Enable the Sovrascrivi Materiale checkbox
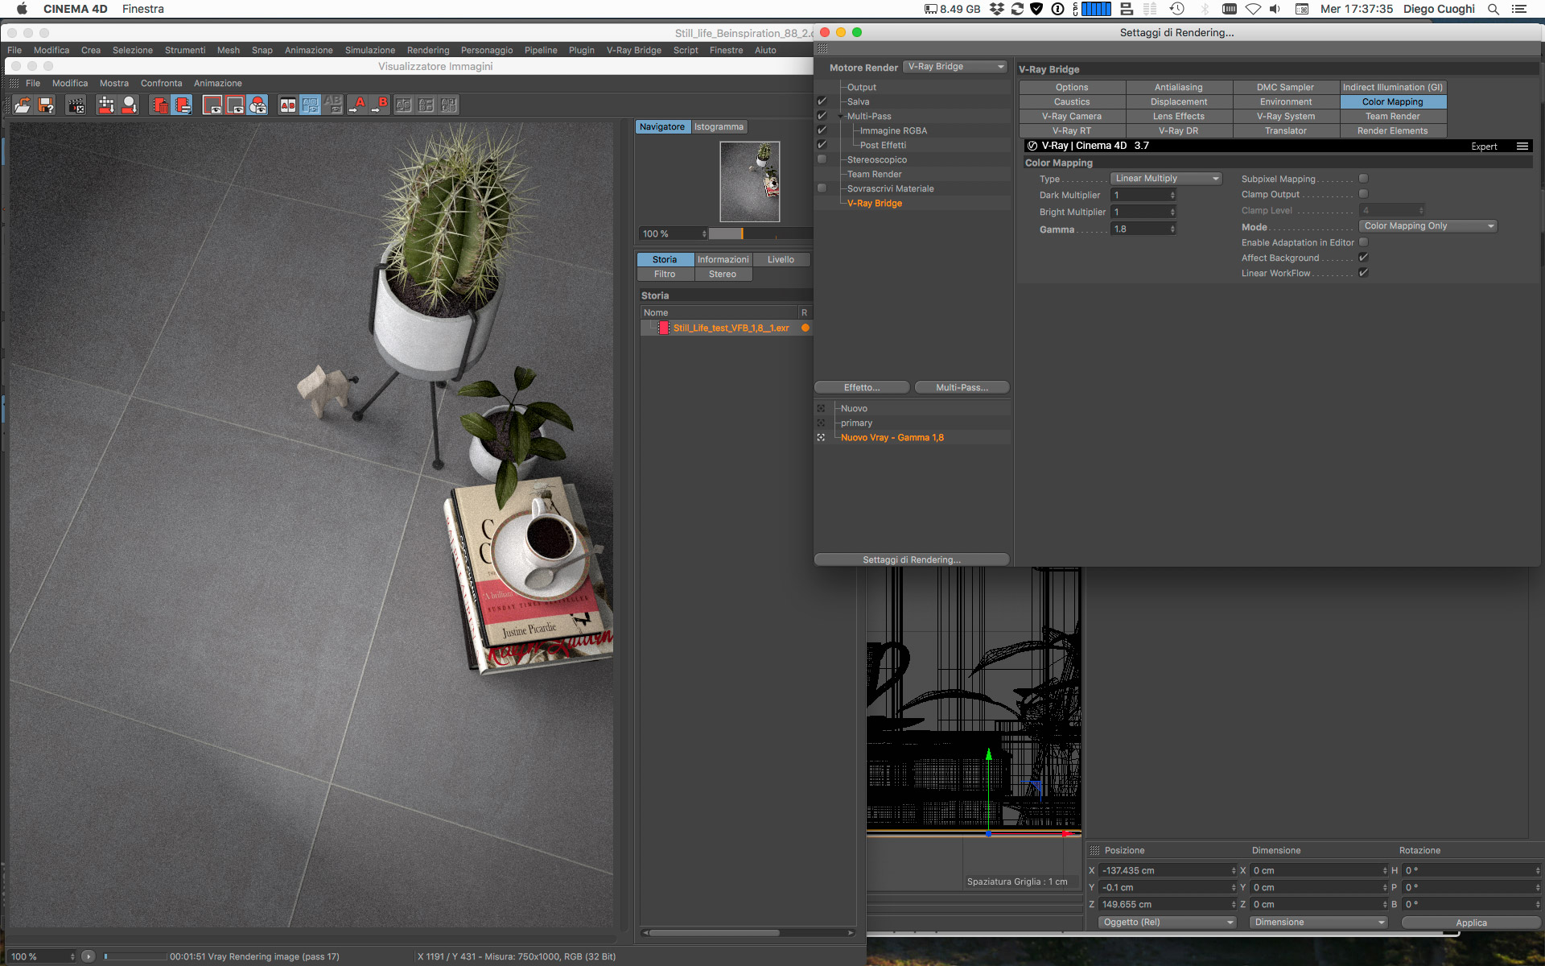 pyautogui.click(x=822, y=188)
